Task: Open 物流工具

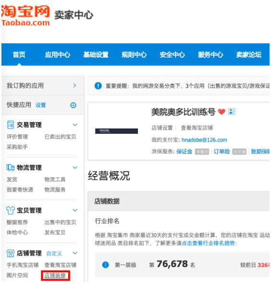Action: (55, 179)
